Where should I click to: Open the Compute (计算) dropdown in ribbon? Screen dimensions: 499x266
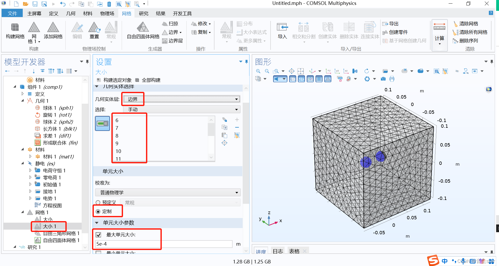click(439, 44)
